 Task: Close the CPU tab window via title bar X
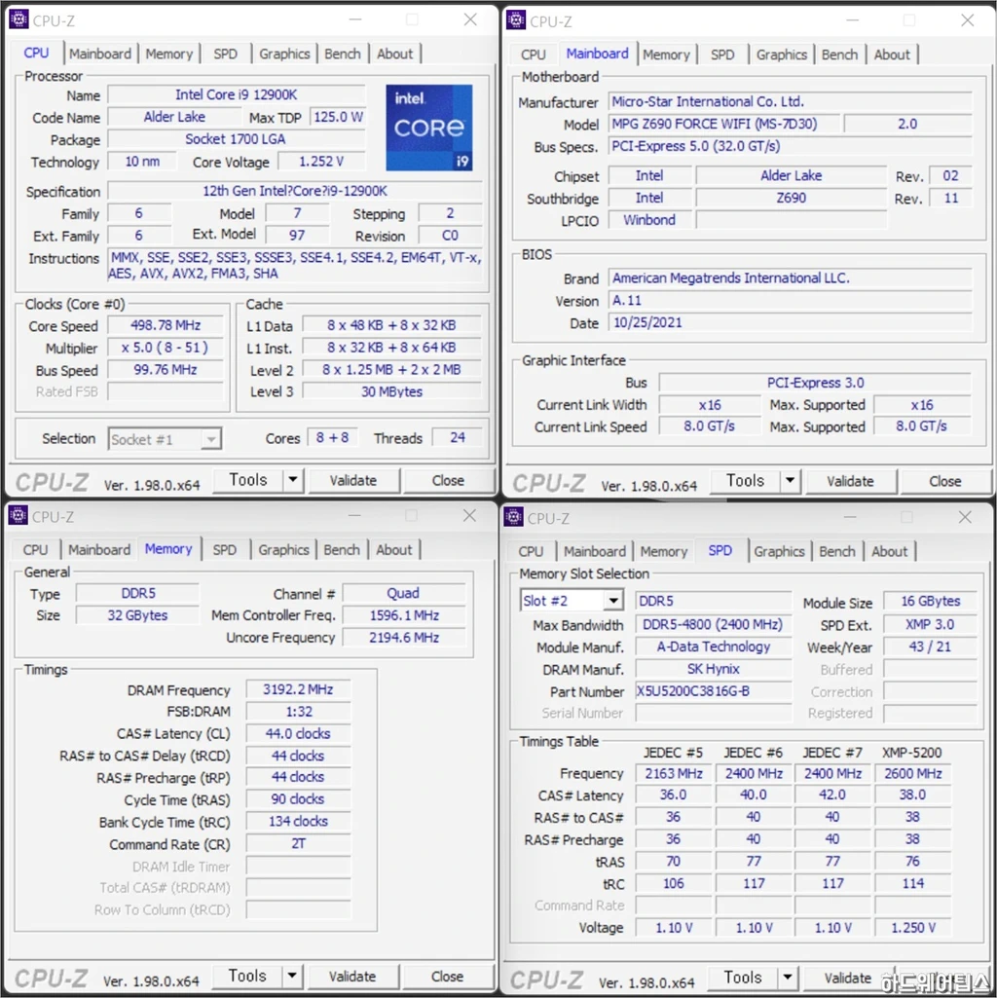(470, 19)
